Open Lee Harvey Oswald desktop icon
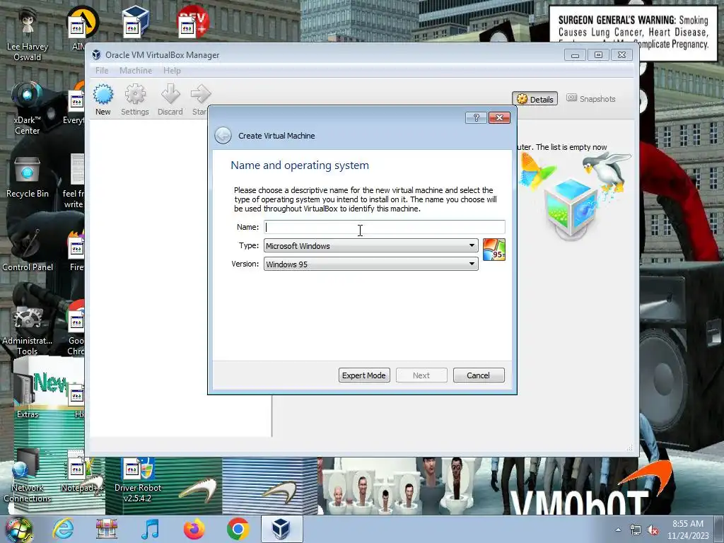The width and height of the screenshot is (724, 543). (x=28, y=33)
